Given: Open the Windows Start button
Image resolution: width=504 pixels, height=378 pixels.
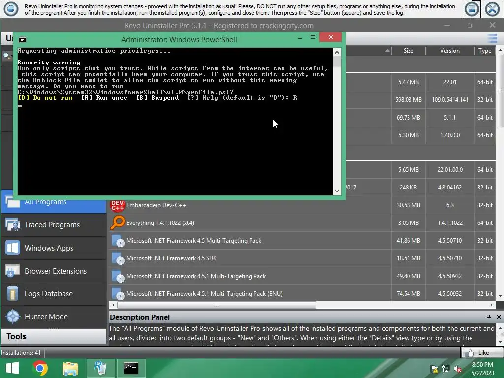Looking at the screenshot, I should (x=12, y=368).
